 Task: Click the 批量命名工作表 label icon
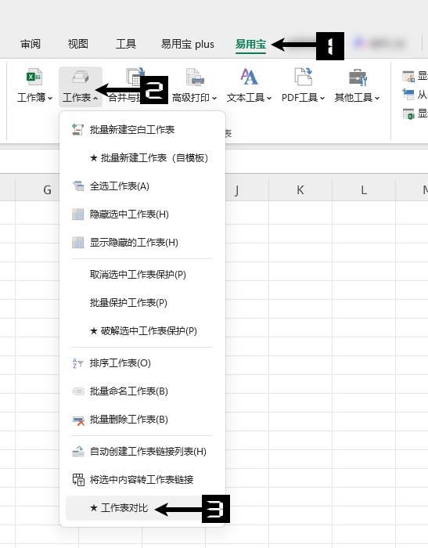click(x=78, y=391)
